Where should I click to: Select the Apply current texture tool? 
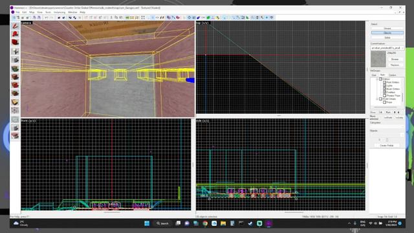point(15,77)
